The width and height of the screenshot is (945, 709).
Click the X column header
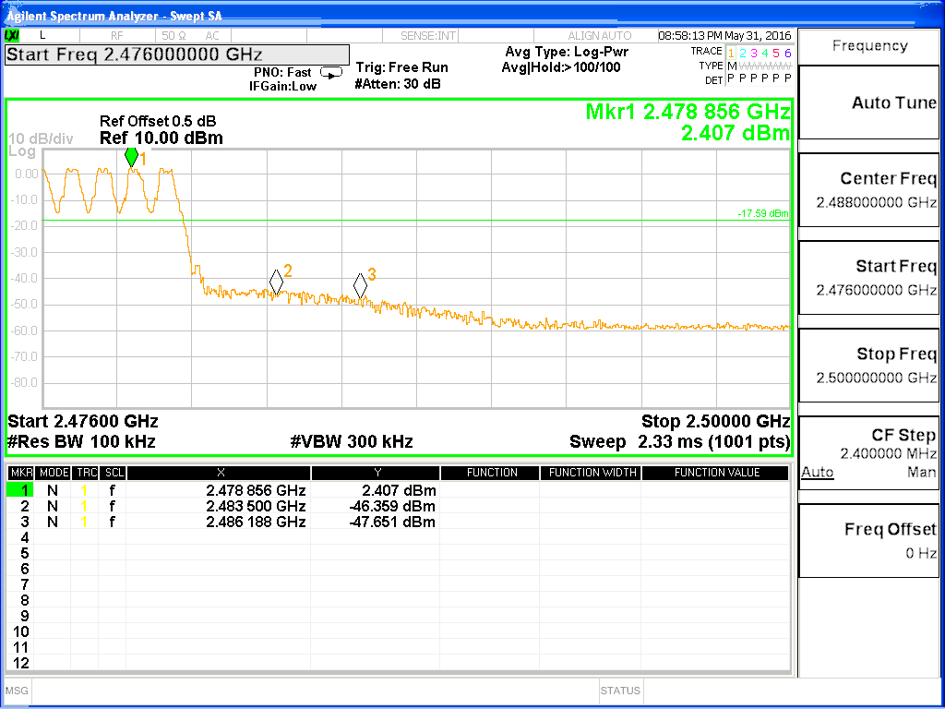point(220,473)
